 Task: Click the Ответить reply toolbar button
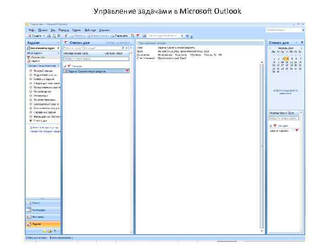[x=77, y=36]
